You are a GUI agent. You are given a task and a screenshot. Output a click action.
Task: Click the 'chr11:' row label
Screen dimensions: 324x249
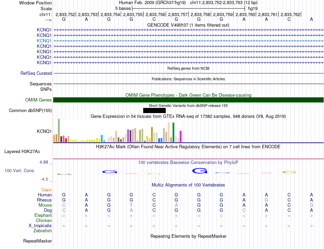pyautogui.click(x=45, y=14)
